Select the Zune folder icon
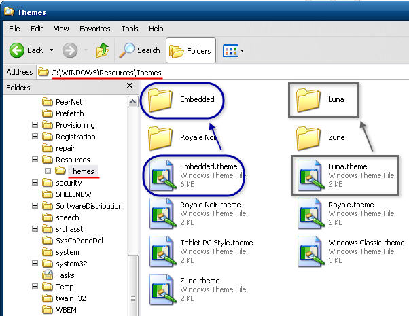 pyautogui.click(x=308, y=139)
